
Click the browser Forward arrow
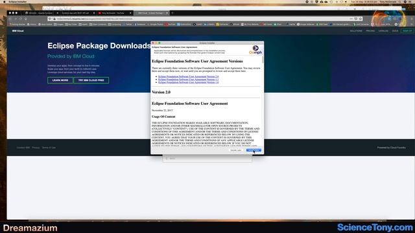point(16,19)
